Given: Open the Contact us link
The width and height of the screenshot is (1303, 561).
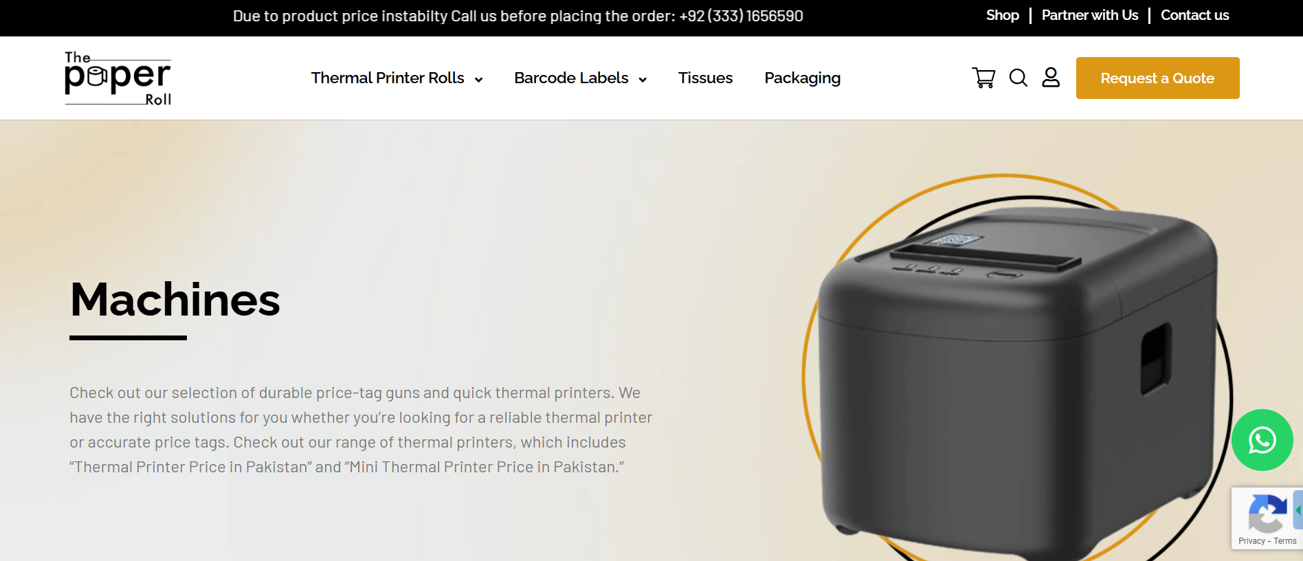Looking at the screenshot, I should 1194,15.
